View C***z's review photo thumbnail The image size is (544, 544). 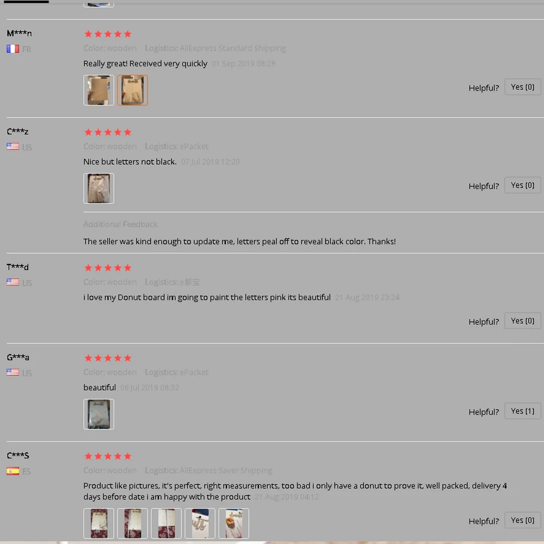98,188
